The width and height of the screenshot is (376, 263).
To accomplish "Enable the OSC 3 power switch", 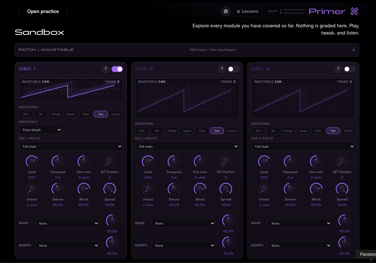I will (349, 69).
